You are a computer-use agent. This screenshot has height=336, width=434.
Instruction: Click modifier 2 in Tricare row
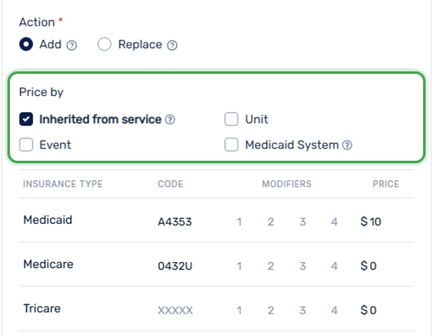[271, 310]
